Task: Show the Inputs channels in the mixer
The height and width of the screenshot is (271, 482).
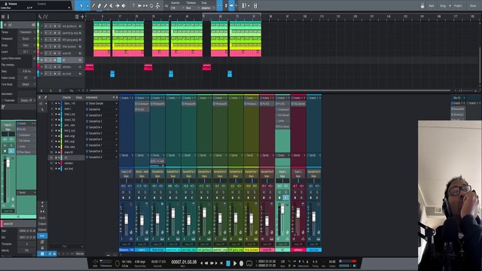Action: pos(42,218)
